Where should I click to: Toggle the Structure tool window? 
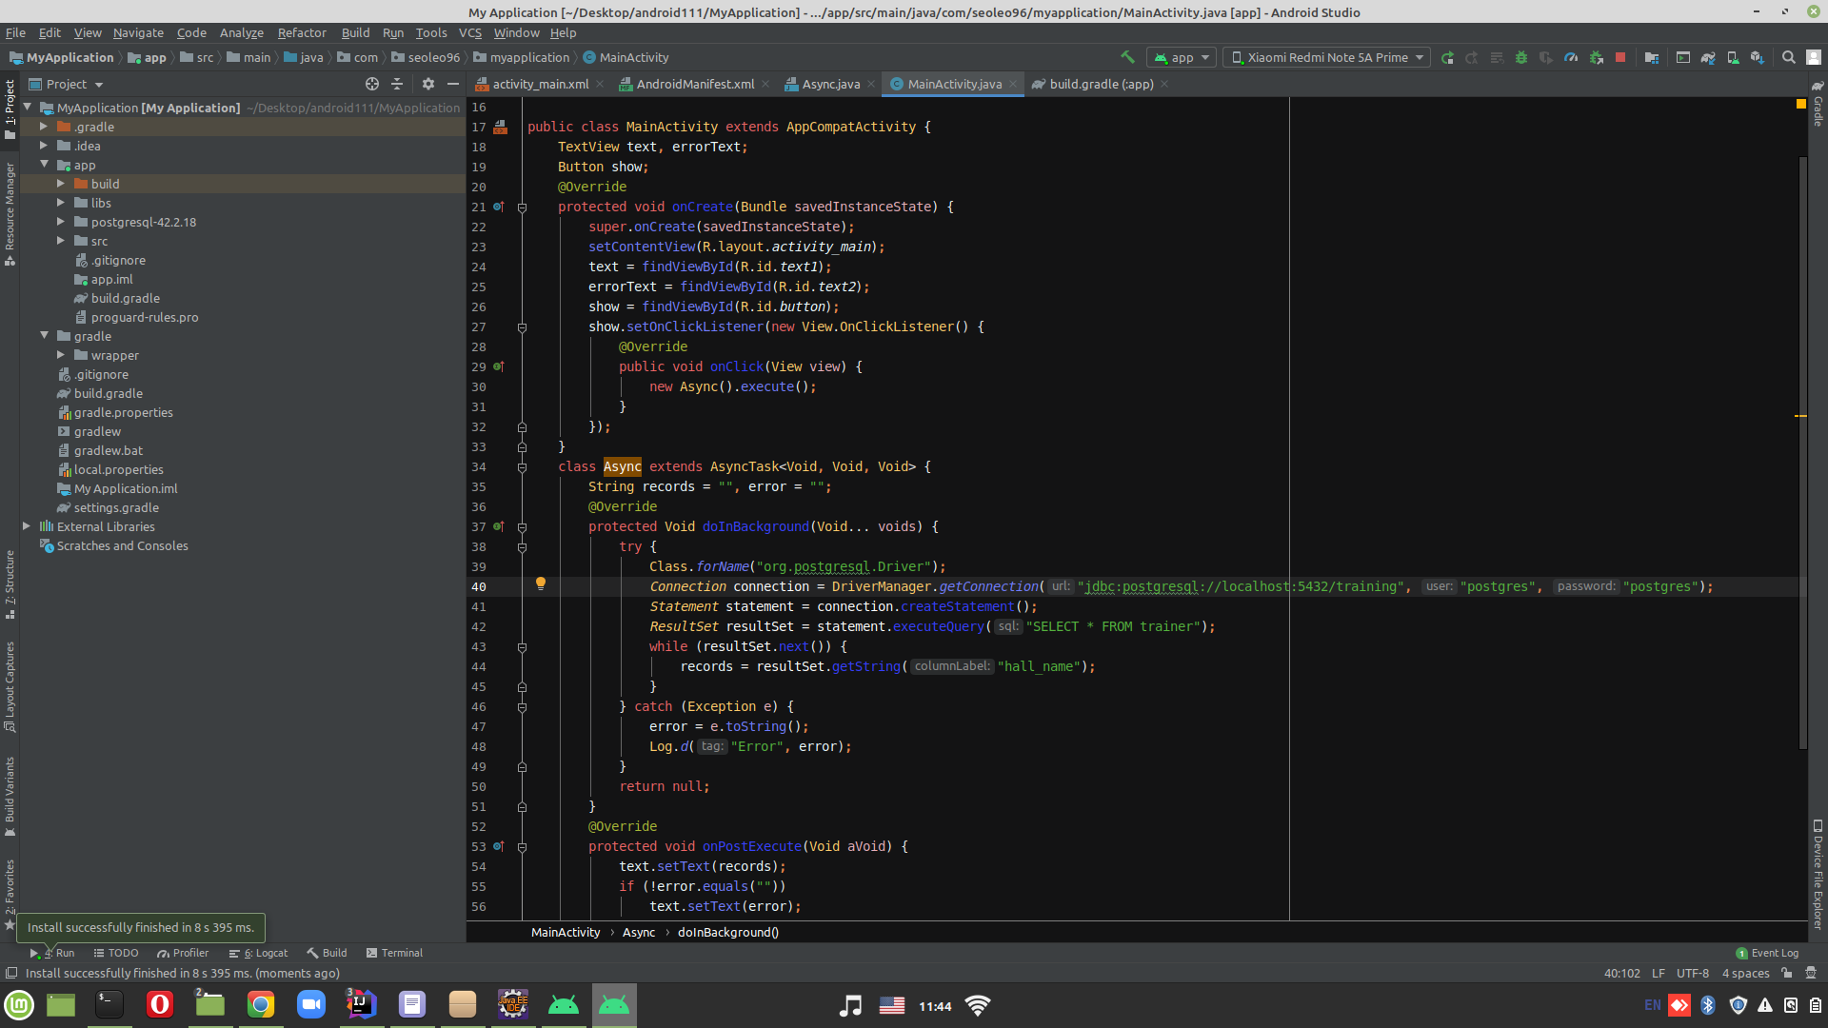(10, 583)
